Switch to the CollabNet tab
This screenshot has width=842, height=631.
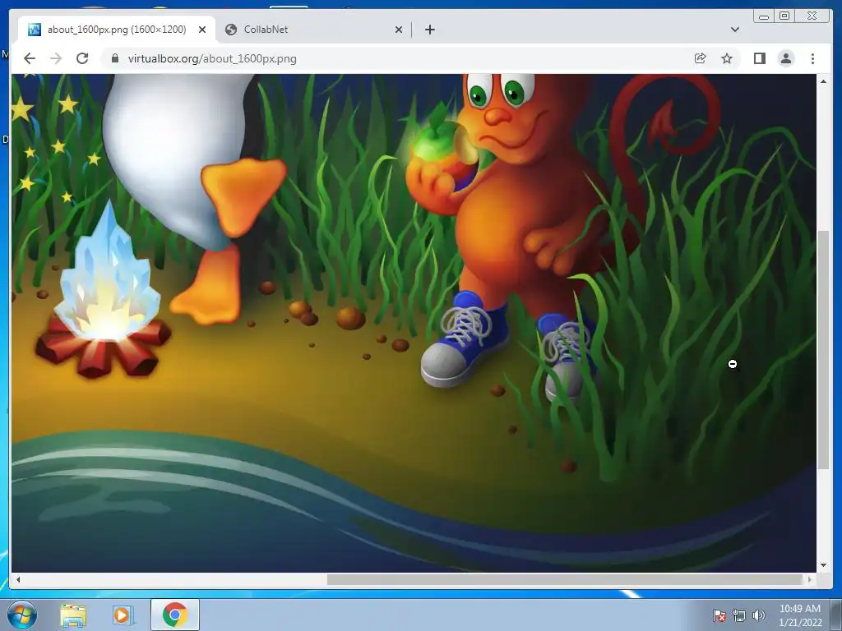(x=314, y=30)
